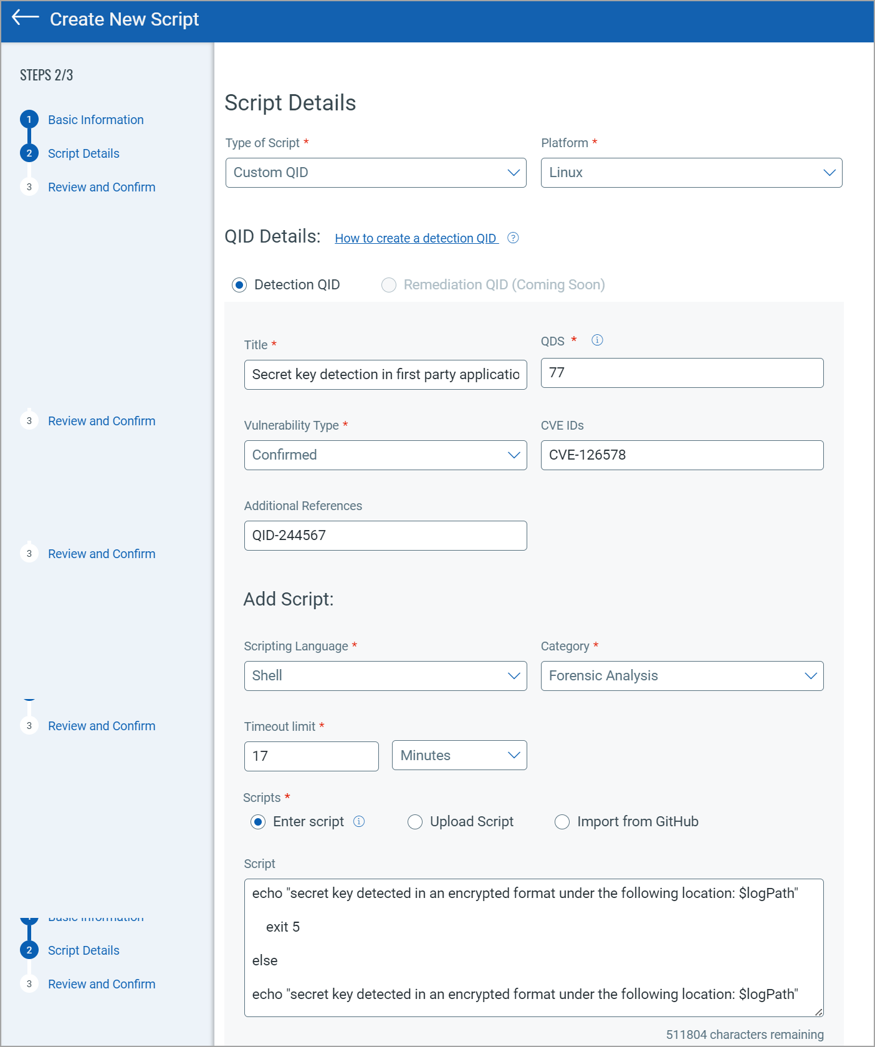Click inside the Script text area
This screenshot has height=1047, width=875.
pos(533,948)
